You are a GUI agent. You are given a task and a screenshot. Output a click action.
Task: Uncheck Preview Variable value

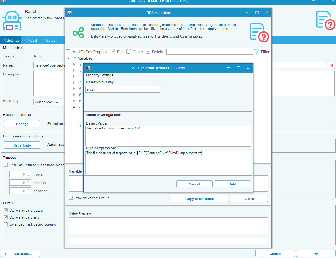(x=70, y=198)
